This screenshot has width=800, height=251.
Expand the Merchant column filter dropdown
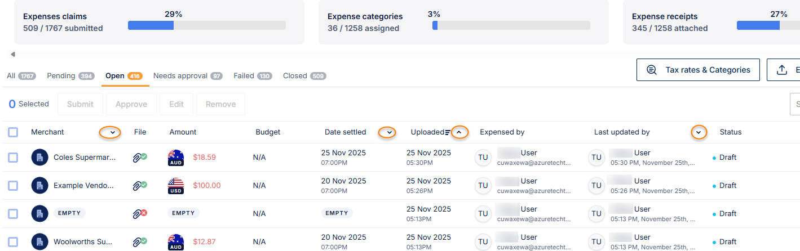[x=112, y=132]
